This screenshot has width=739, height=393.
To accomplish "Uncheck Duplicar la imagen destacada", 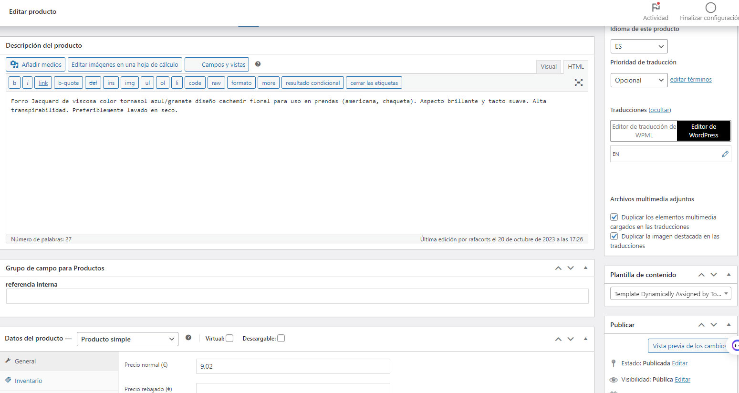I will click(x=614, y=236).
